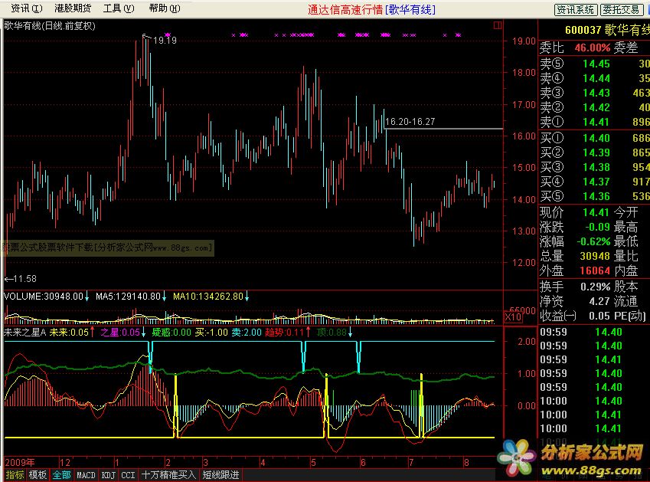
Task: Click the 未来之星A indicator name
Action: [x=24, y=333]
